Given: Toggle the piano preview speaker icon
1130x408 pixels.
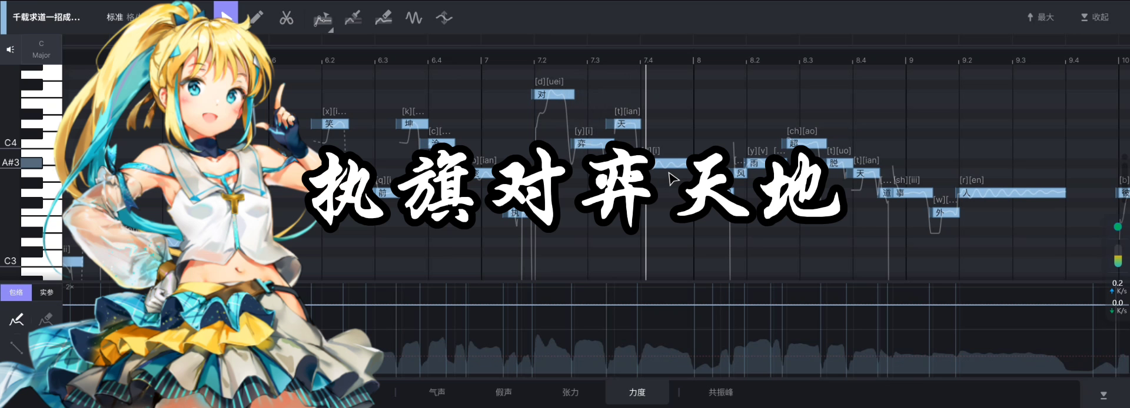Looking at the screenshot, I should tap(10, 49).
